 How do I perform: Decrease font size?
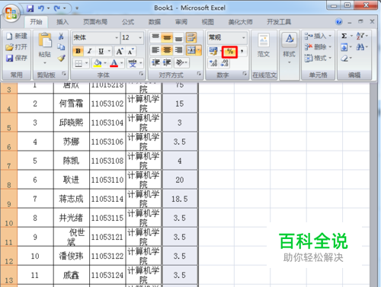pos(130,52)
